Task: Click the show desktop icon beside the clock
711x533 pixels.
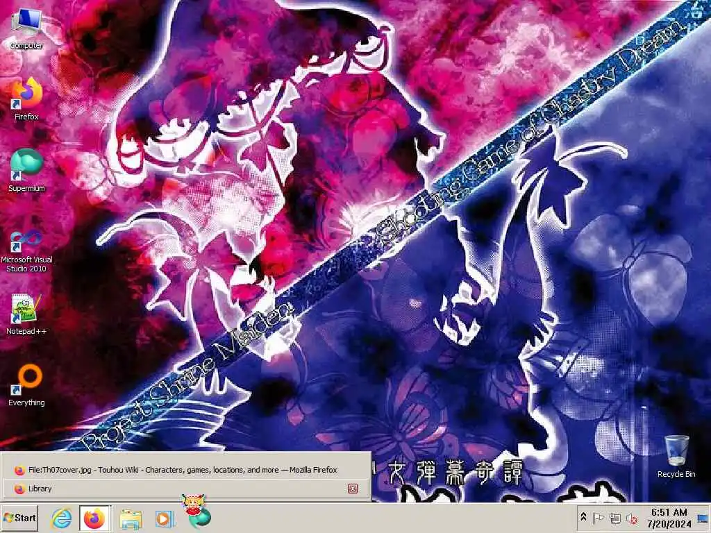Action: pyautogui.click(x=703, y=518)
